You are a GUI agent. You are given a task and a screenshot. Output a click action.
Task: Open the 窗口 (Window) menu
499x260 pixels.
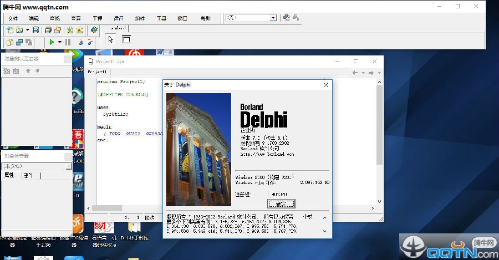(x=182, y=18)
